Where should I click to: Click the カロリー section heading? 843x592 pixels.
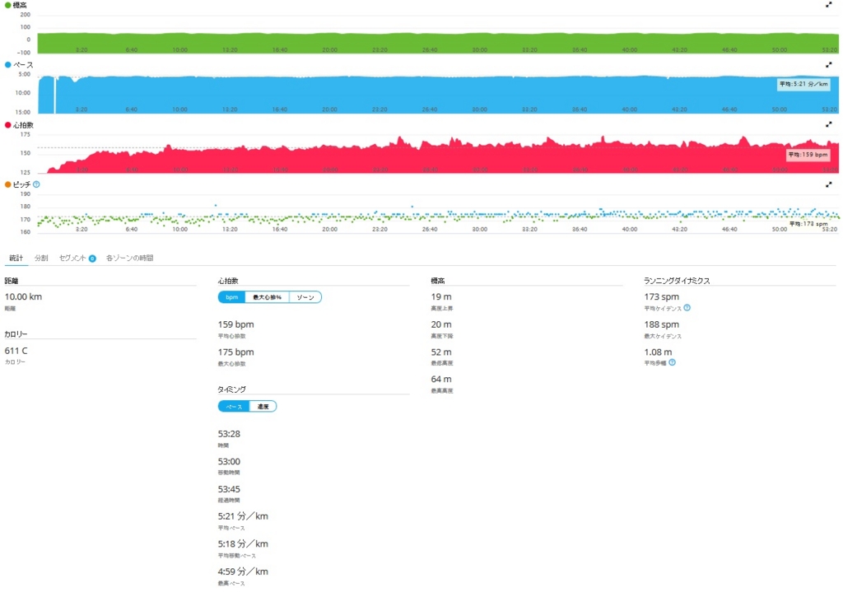(x=16, y=334)
